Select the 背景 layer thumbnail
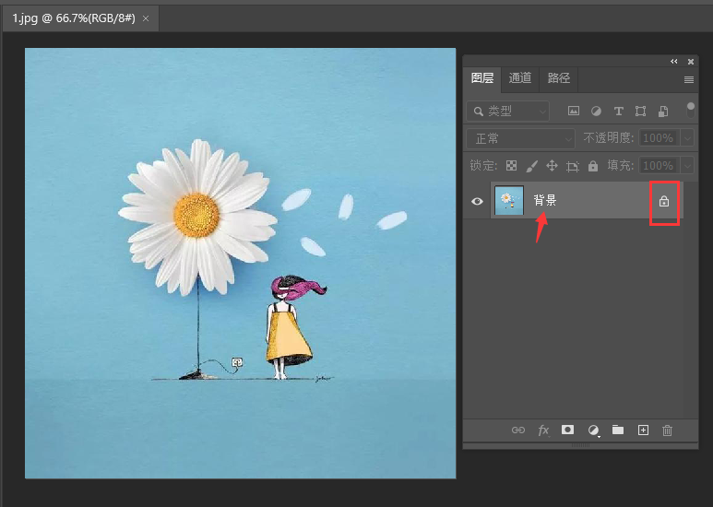The width and height of the screenshot is (713, 507). [509, 201]
